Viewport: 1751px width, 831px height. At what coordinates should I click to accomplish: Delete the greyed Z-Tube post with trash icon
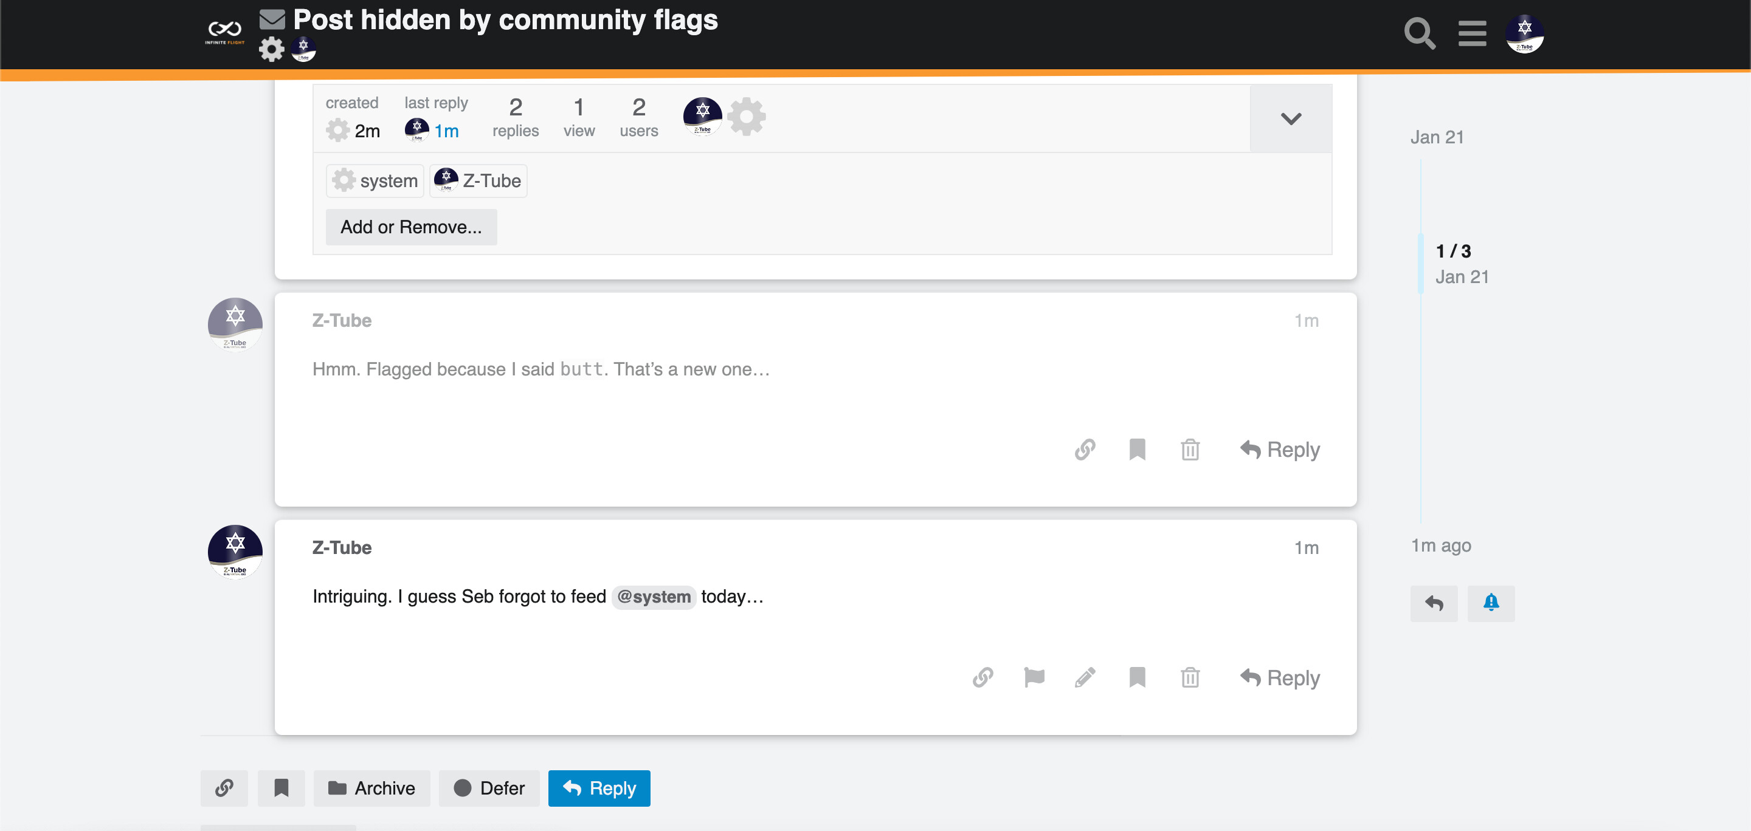(1190, 450)
